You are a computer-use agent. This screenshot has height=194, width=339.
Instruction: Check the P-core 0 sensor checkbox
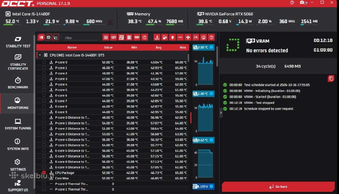[x=44, y=62]
